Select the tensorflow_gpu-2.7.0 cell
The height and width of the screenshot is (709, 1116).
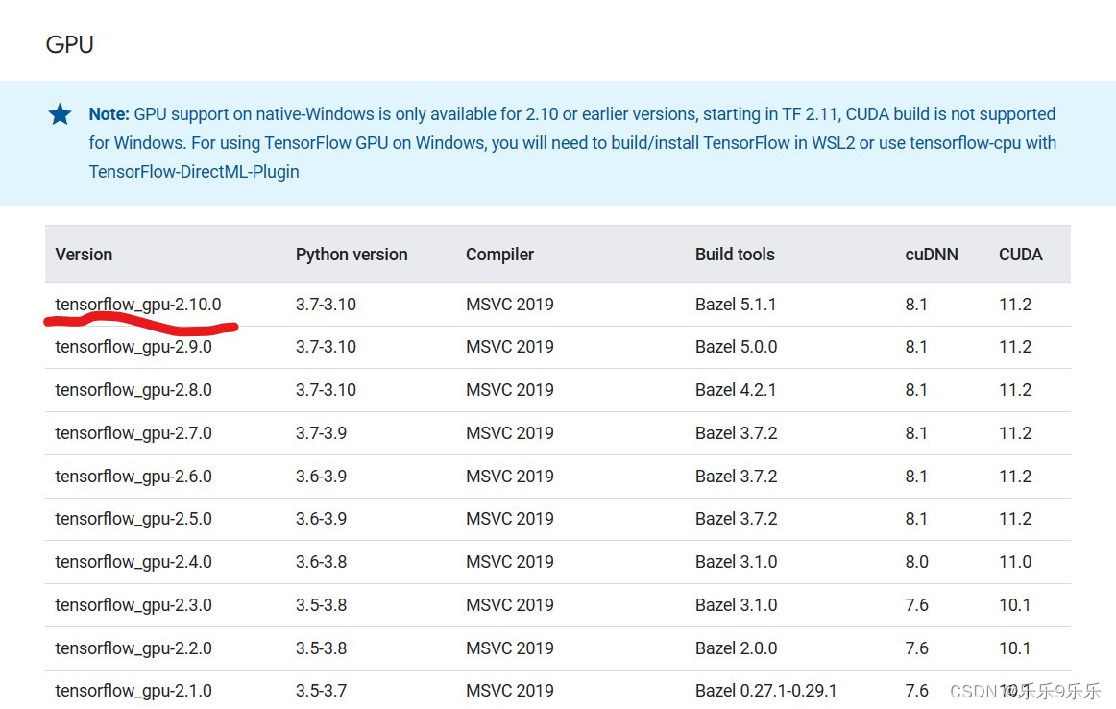pyautogui.click(x=133, y=433)
